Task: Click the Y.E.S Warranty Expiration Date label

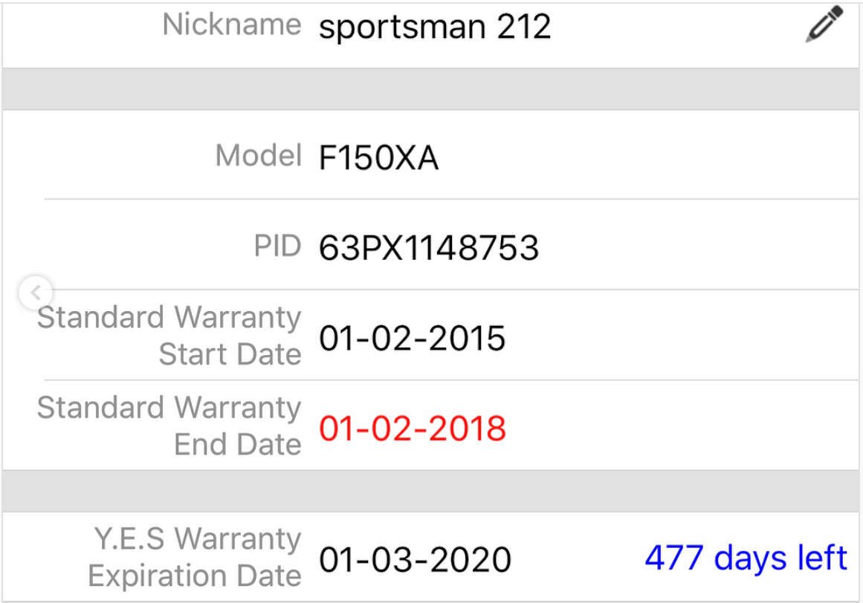Action: click(x=195, y=557)
